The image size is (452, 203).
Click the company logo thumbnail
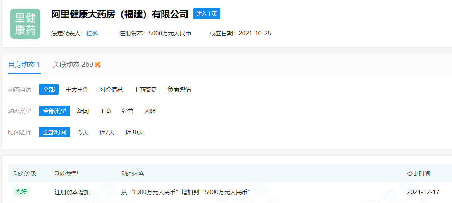[x=25, y=24]
